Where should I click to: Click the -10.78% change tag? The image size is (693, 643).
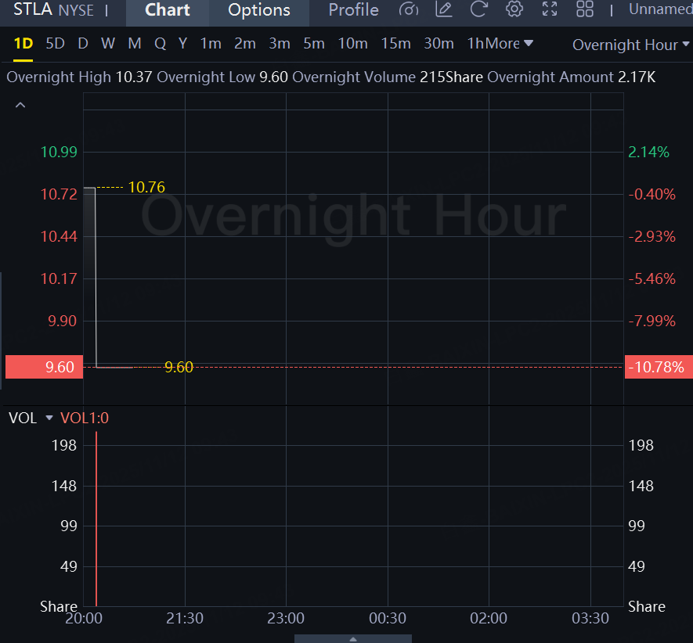(x=659, y=367)
